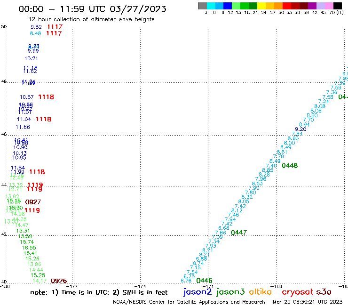Screen dimensions: 348x306
Task: Click the track value 8.53
Action: 257,184
